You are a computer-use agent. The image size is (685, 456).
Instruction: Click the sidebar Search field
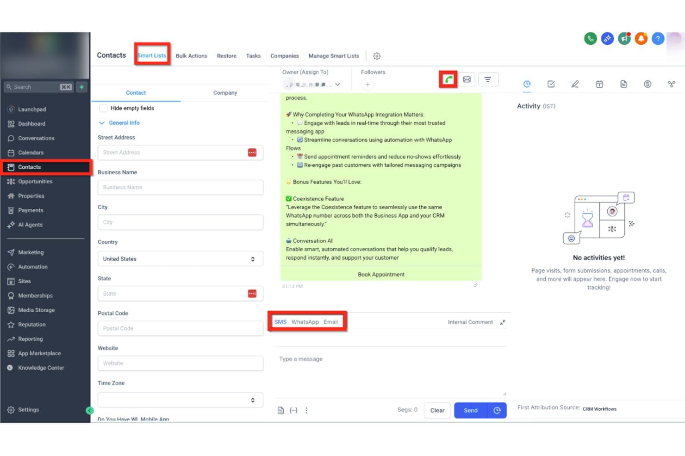click(38, 87)
